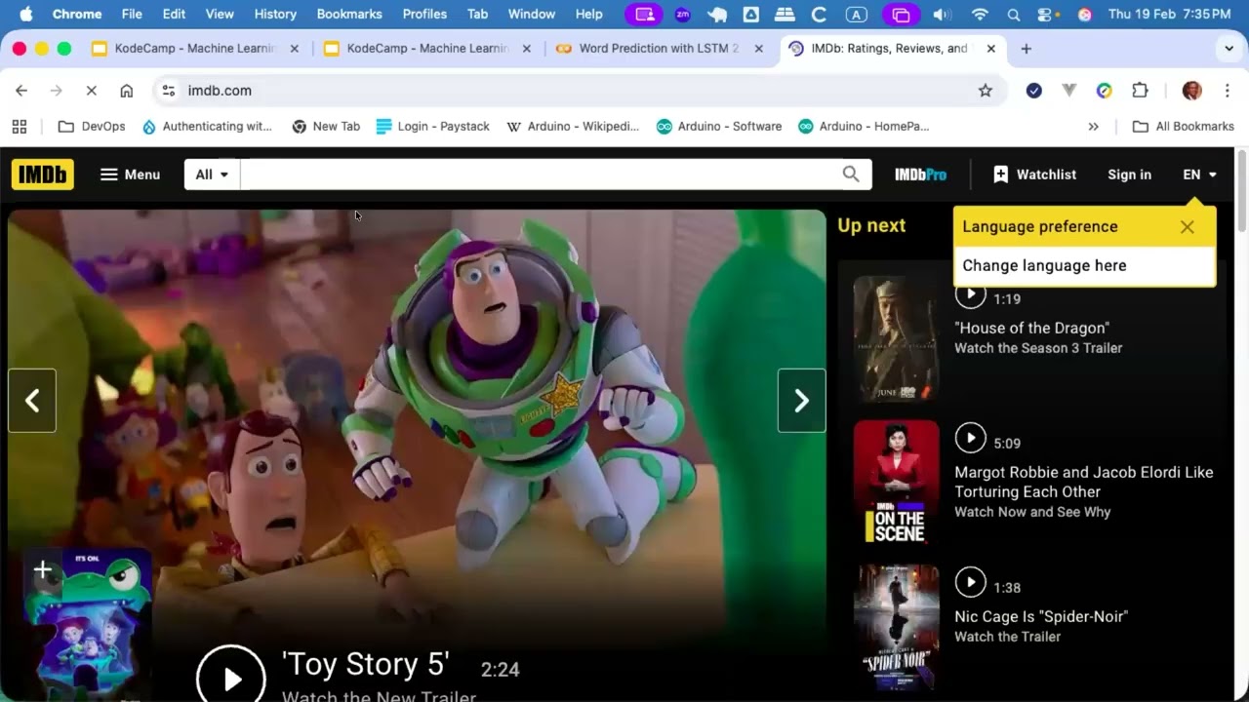Close the IMDb browser tab
The height and width of the screenshot is (702, 1249).
point(991,49)
